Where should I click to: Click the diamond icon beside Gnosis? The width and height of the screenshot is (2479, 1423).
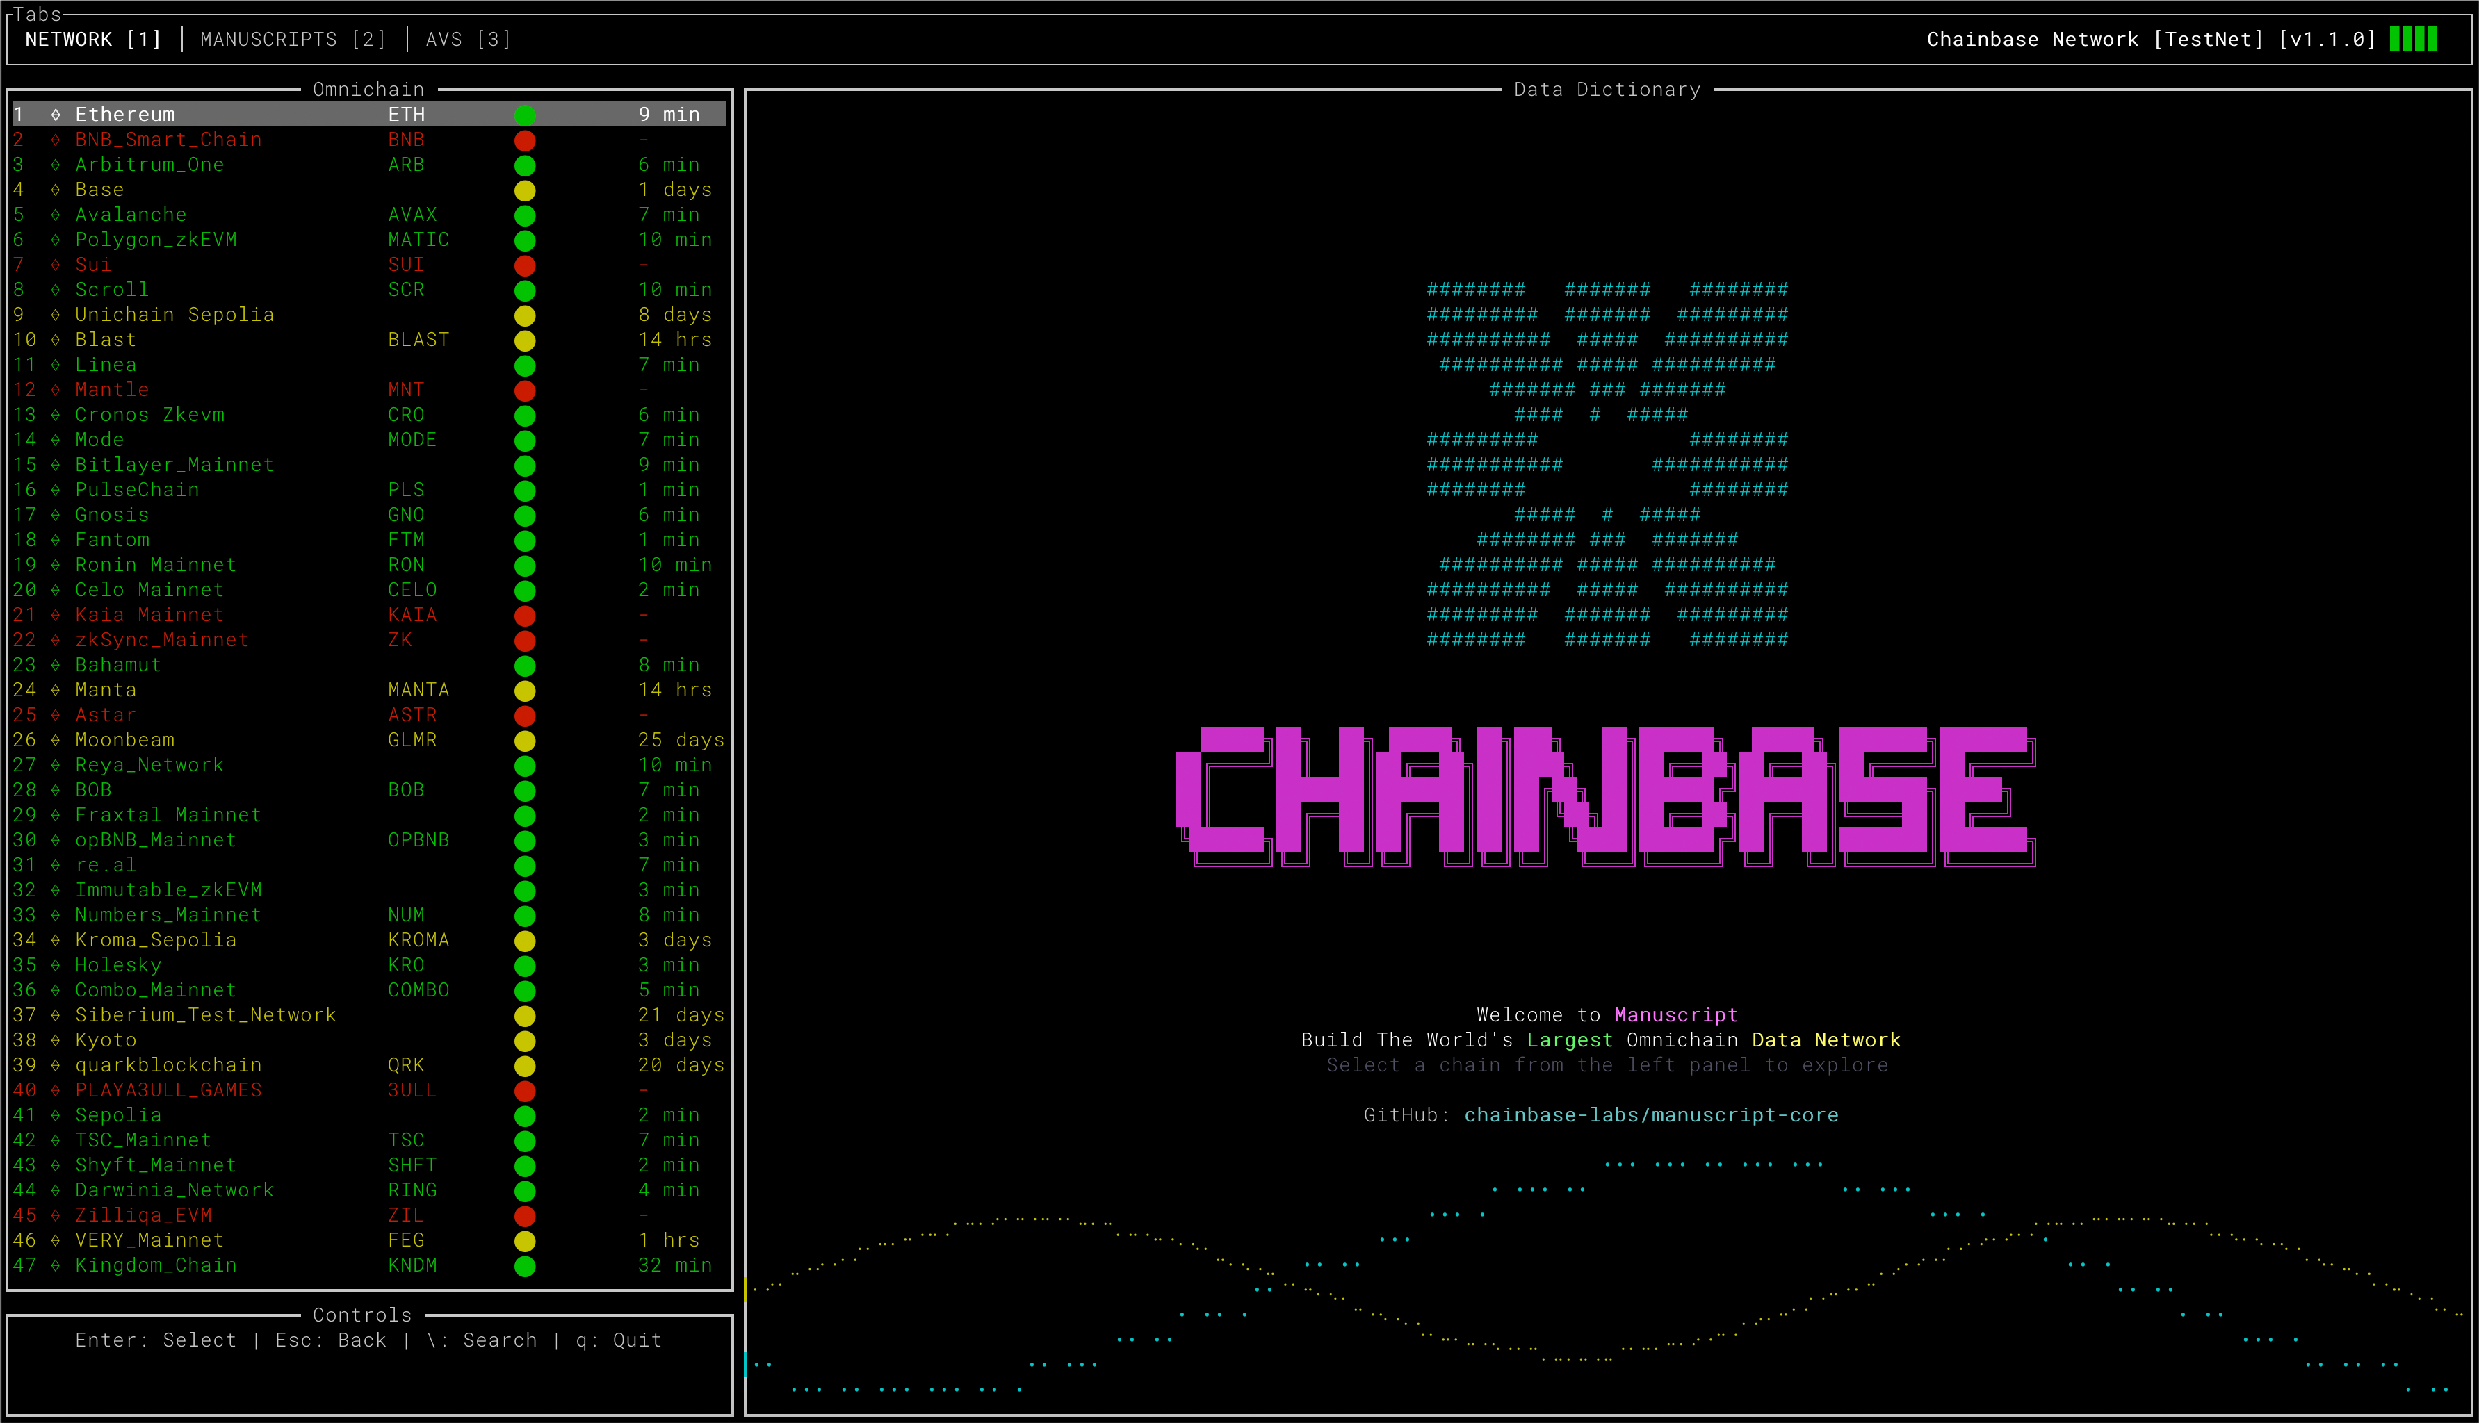[56, 515]
